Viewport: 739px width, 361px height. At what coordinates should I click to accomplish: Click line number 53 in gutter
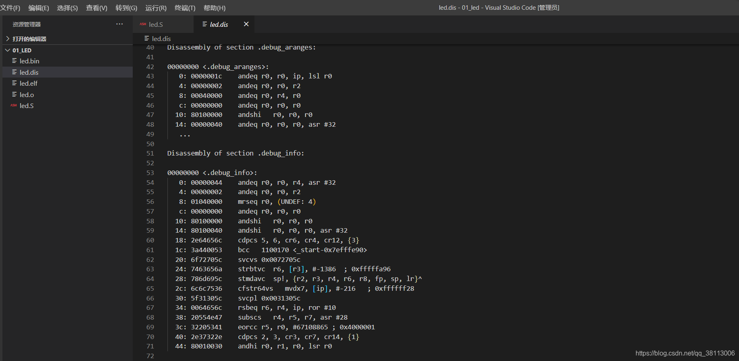tap(150, 173)
